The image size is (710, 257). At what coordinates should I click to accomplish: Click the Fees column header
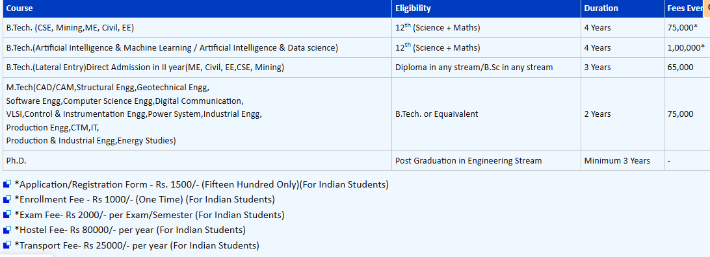tap(685, 8)
